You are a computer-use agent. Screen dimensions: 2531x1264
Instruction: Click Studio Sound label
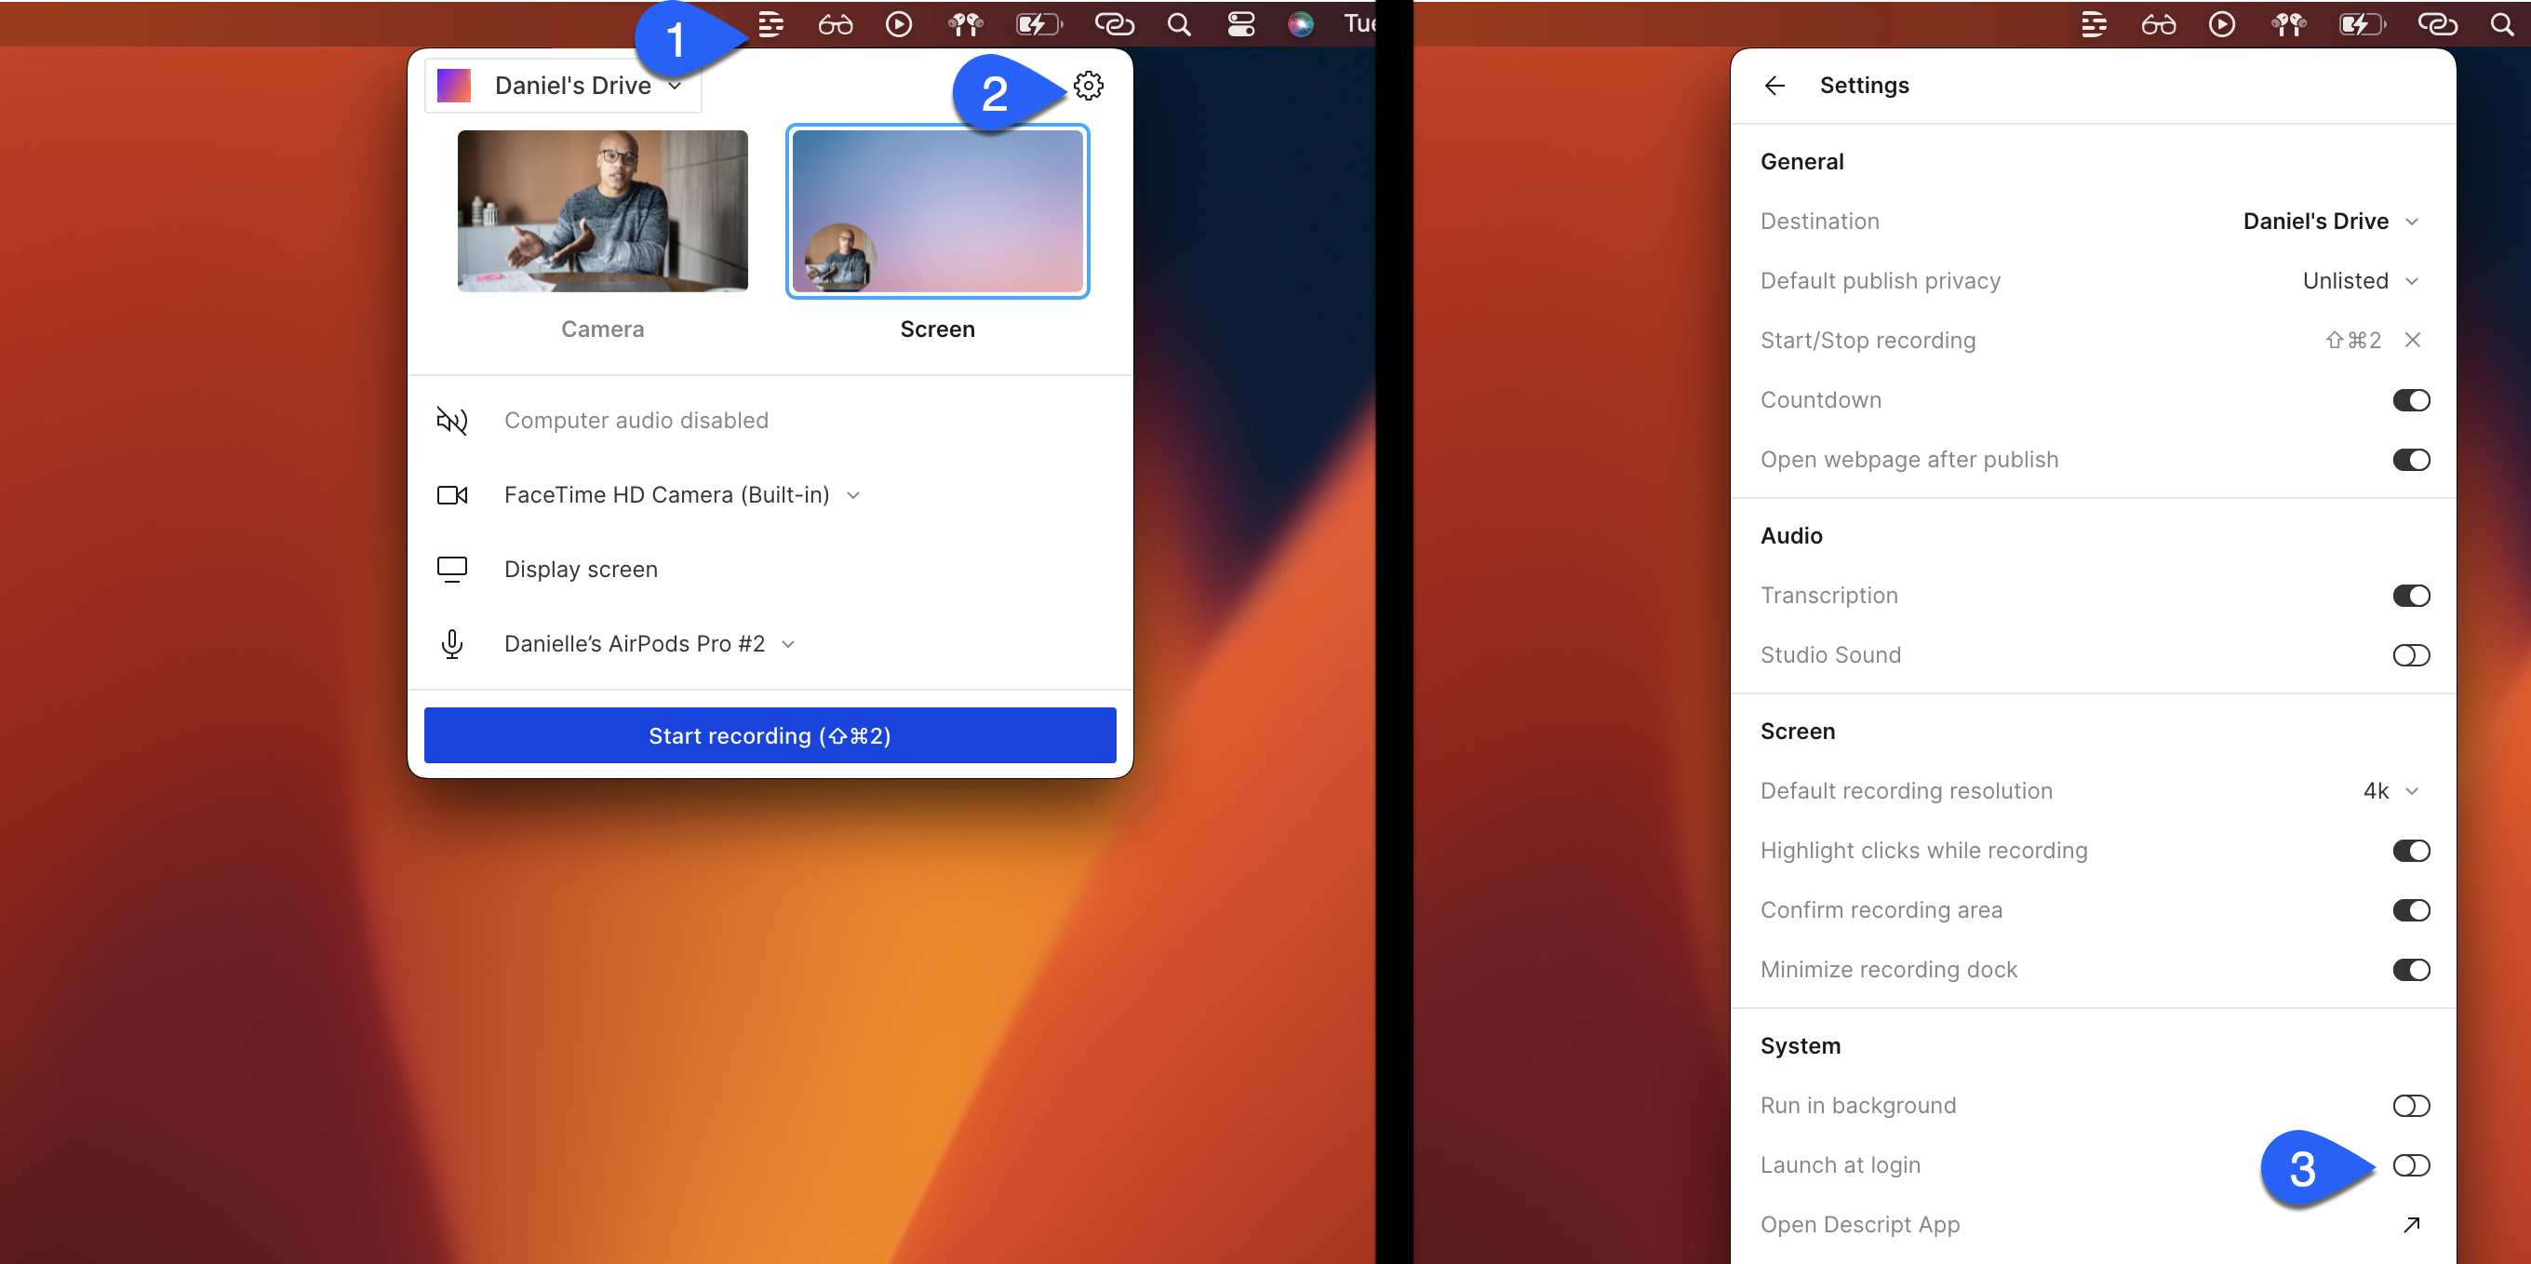pyautogui.click(x=1830, y=655)
